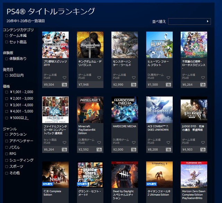Open the グランド・セフト・オートV title link
The width and height of the screenshot is (222, 203).
(x=89, y=193)
